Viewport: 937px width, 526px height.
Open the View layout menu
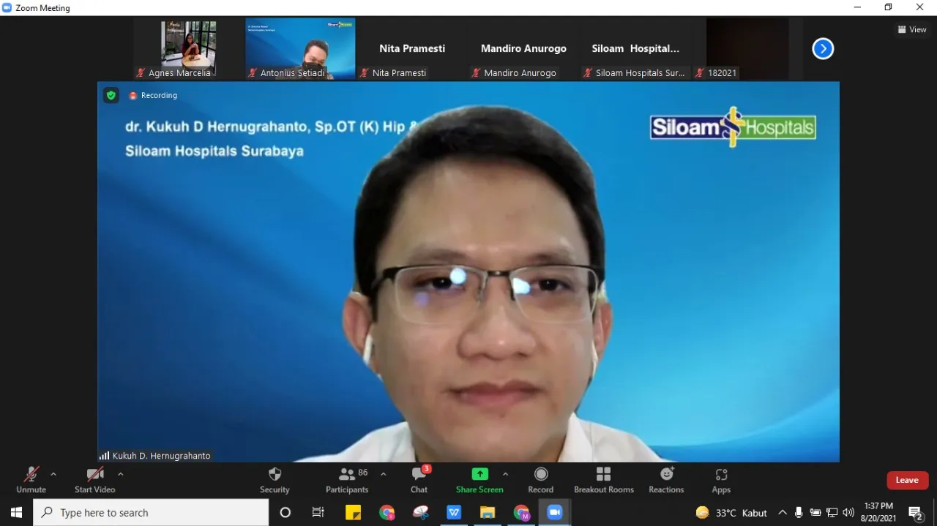912,29
